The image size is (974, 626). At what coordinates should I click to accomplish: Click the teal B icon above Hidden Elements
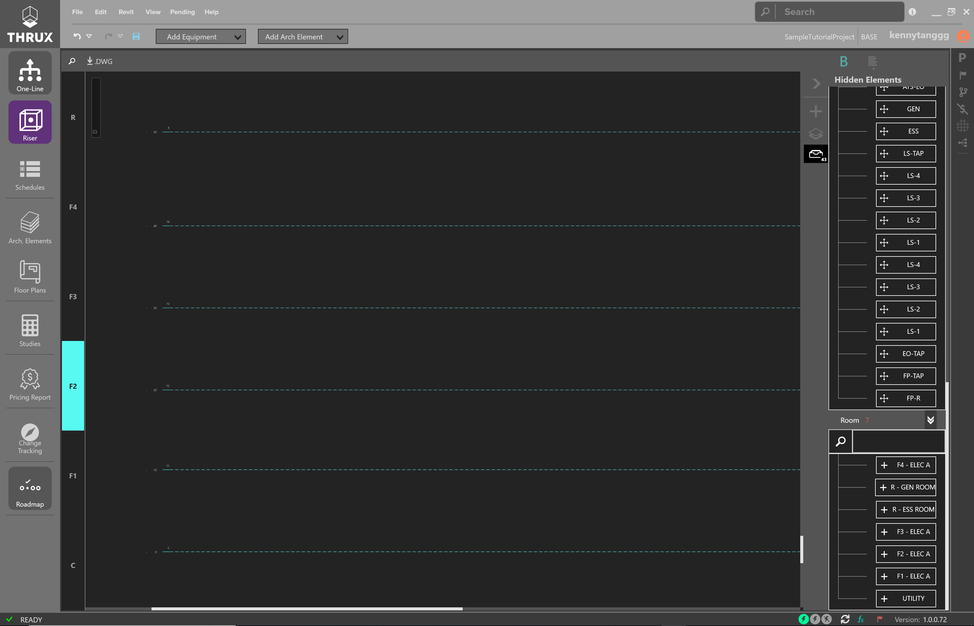pyautogui.click(x=844, y=61)
